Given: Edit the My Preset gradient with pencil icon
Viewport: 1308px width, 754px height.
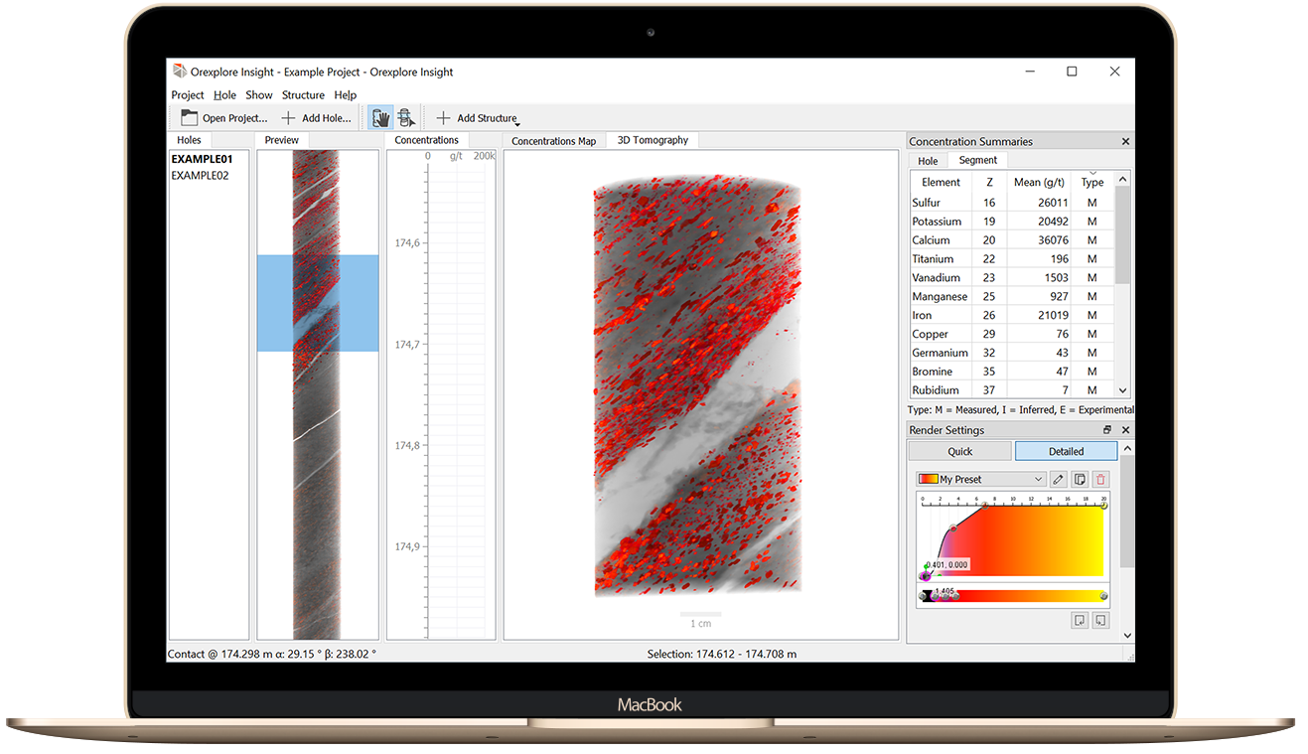Looking at the screenshot, I should coord(1057,478).
